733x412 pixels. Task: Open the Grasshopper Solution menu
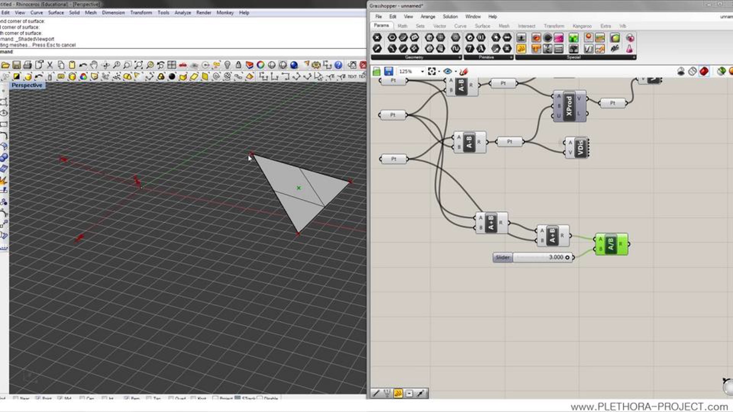(x=450, y=16)
